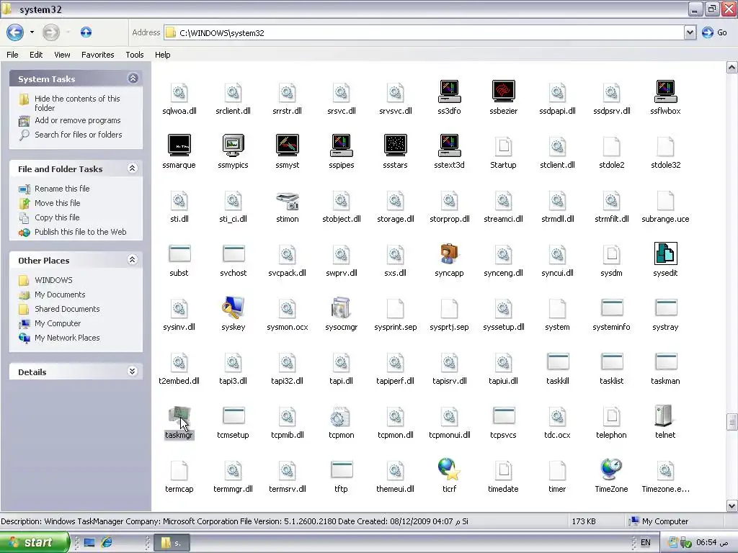The height and width of the screenshot is (553, 738).
Task: Click the disabled Forward navigation button
Action: (x=51, y=32)
